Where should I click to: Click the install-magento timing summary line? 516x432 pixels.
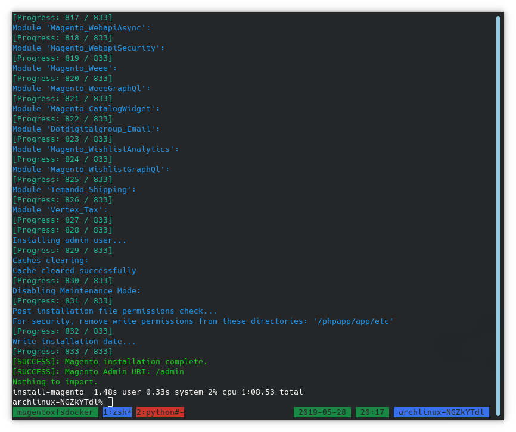pos(158,392)
